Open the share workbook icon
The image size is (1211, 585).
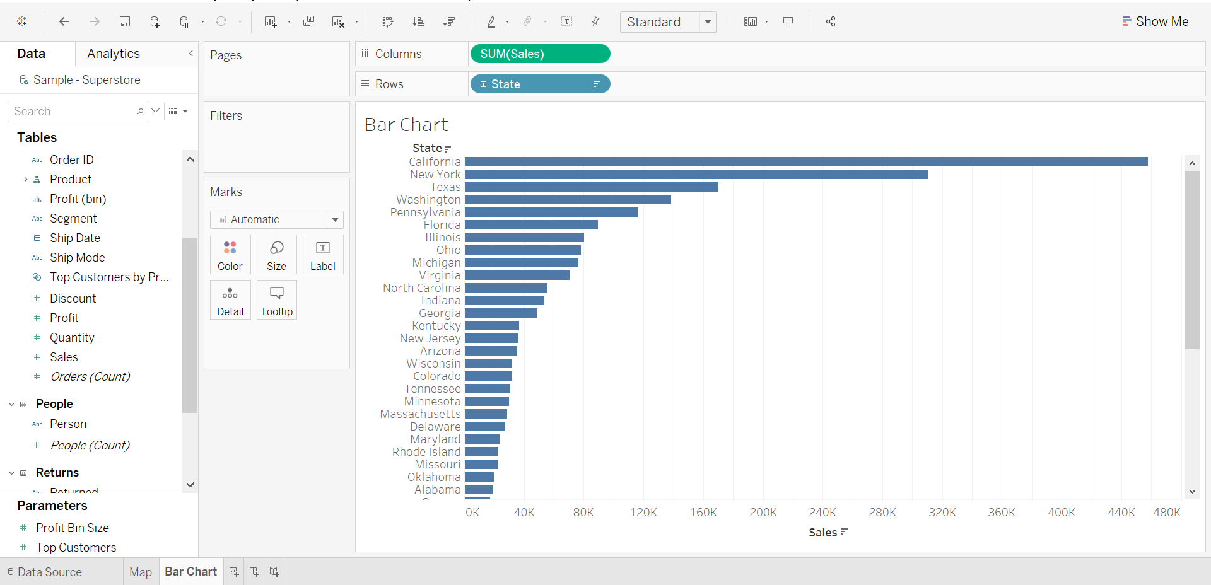[831, 21]
